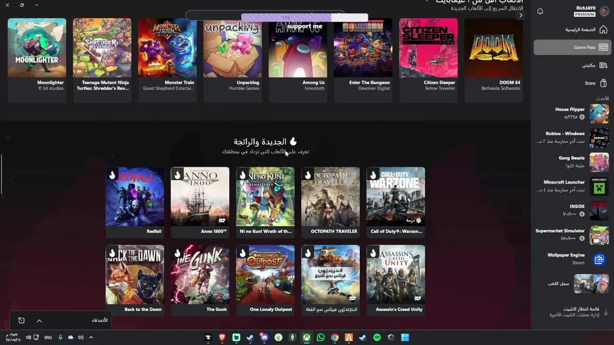This screenshot has width=614, height=345.
Task: Open the Anno 1800 trending tile
Action: click(200, 202)
